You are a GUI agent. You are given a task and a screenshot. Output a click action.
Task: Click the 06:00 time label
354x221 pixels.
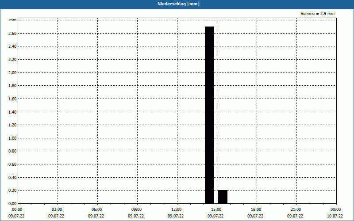pos(97,210)
